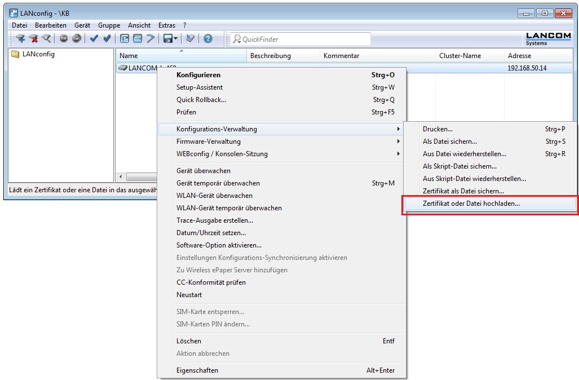Viewport: 579px width, 380px height.
Task: Click the find devices magnifier icon
Action: tap(46, 39)
